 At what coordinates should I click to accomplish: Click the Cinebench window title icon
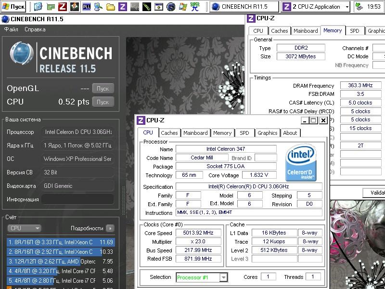click(5, 19)
